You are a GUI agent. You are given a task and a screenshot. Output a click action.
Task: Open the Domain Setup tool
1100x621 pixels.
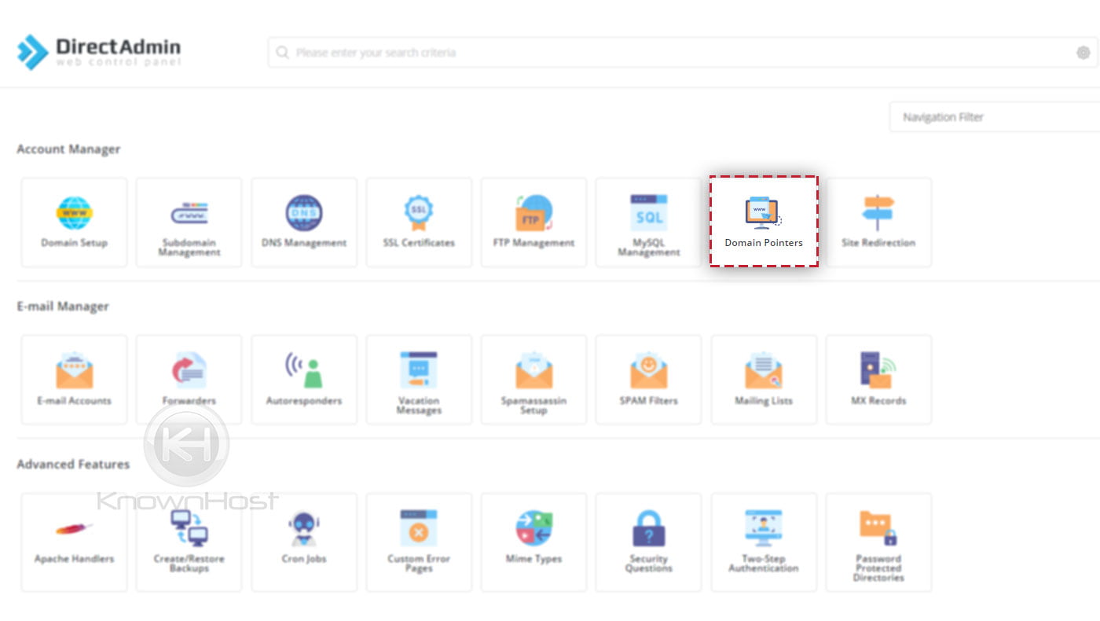pyautogui.click(x=74, y=222)
